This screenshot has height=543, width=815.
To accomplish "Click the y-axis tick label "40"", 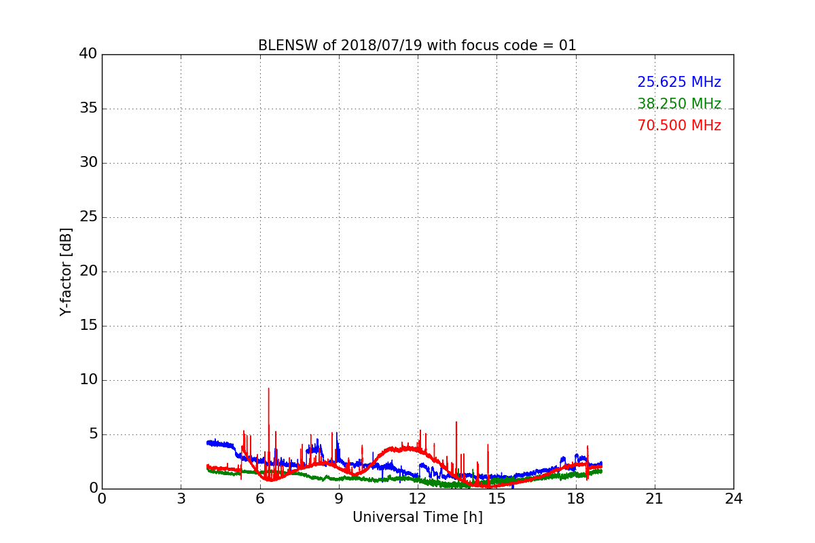I will (88, 54).
